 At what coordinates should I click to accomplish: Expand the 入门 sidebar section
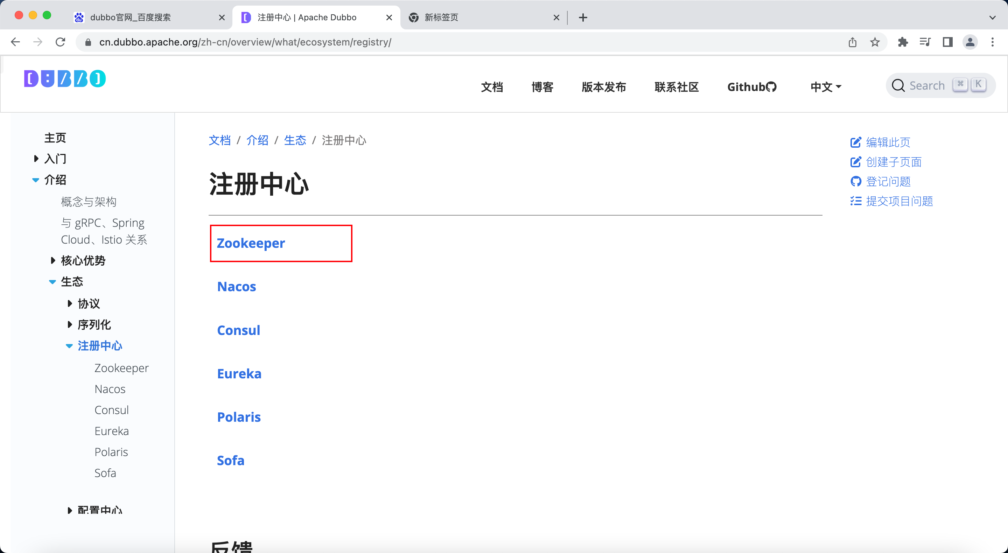(36, 159)
